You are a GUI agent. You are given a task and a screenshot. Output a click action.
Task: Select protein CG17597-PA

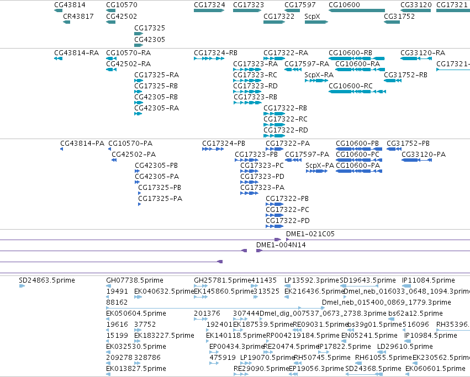293,160
